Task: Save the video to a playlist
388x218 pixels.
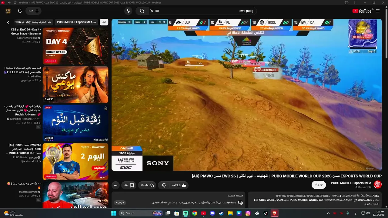Action: click(129, 185)
